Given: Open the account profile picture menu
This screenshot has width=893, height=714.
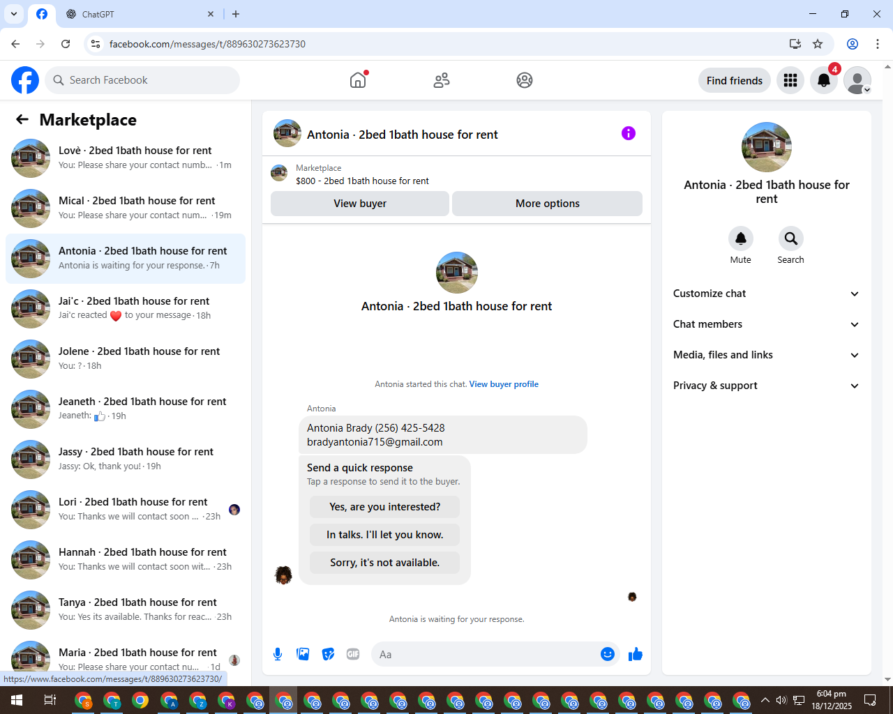Looking at the screenshot, I should [857, 80].
